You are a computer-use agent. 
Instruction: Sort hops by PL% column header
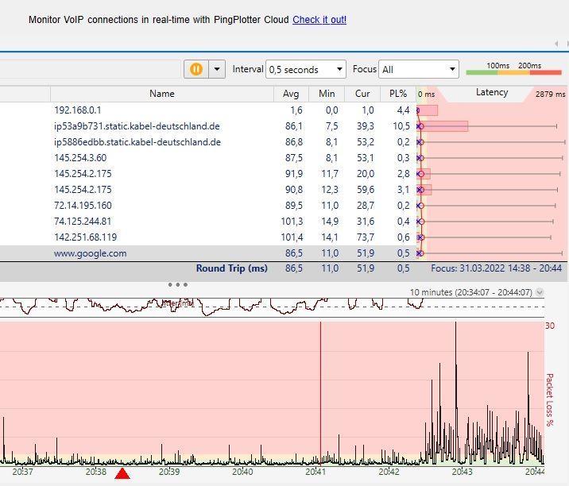pyautogui.click(x=398, y=94)
